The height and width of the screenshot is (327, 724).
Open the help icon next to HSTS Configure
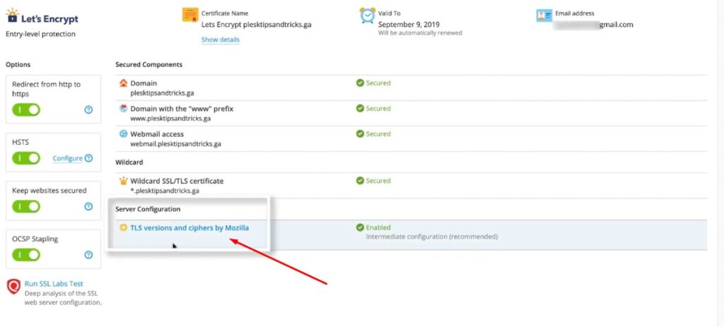coord(88,158)
